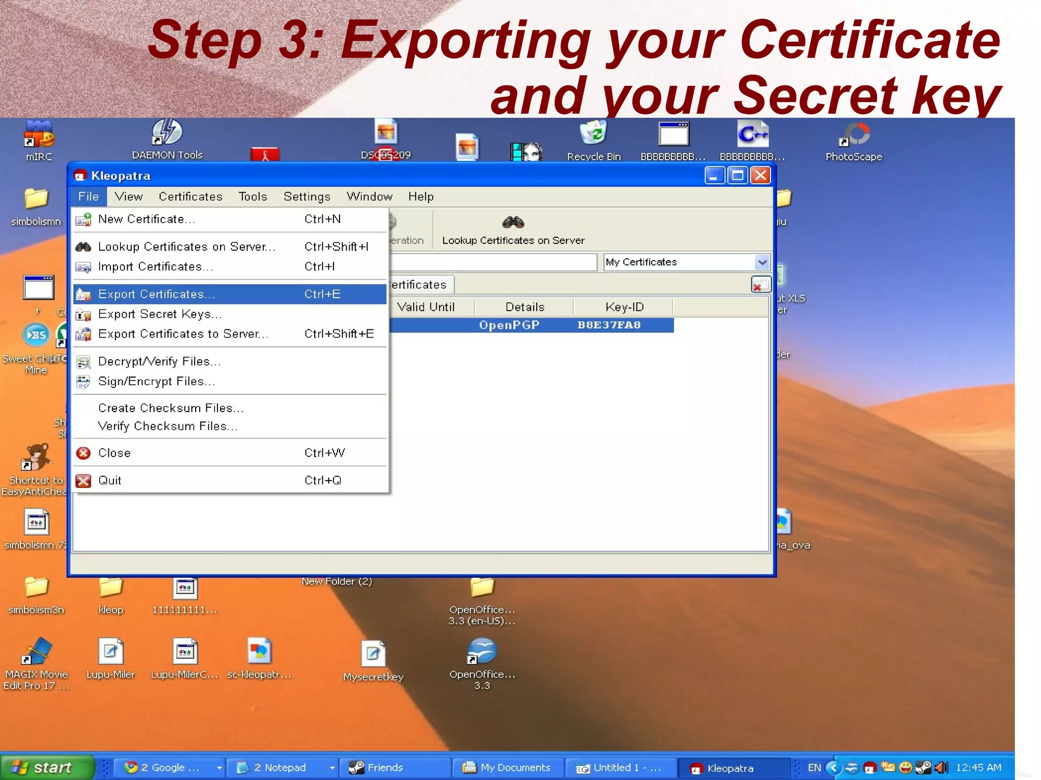Choose Export Certificates to Server entry

click(230, 334)
